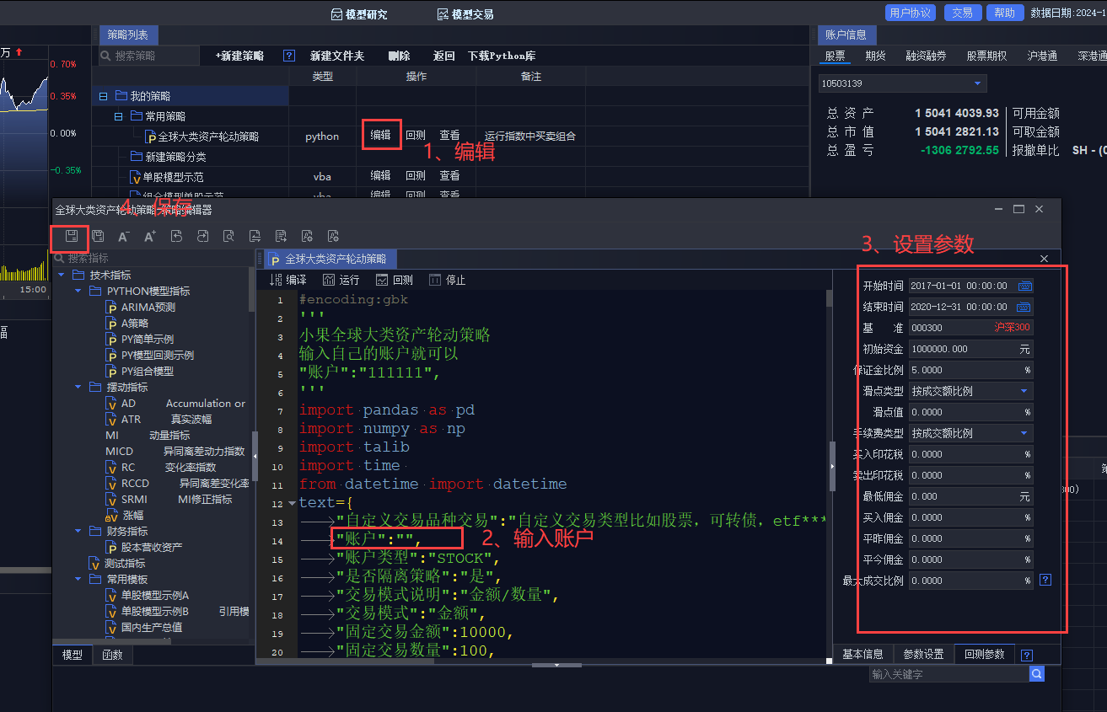The image size is (1107, 712).
Task: Switch to 基本信息 tab
Action: 862,654
